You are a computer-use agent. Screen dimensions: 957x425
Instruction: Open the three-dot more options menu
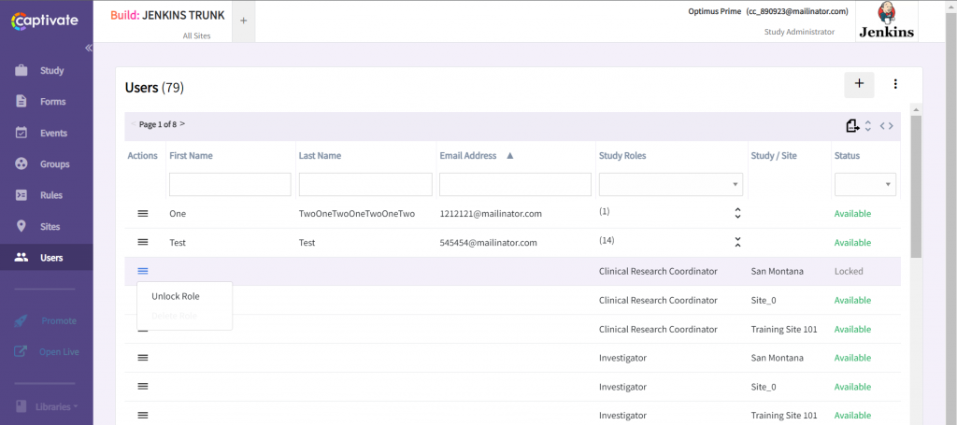[895, 84]
